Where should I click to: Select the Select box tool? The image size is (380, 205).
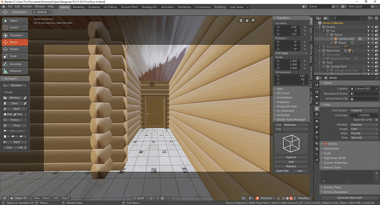15,20
